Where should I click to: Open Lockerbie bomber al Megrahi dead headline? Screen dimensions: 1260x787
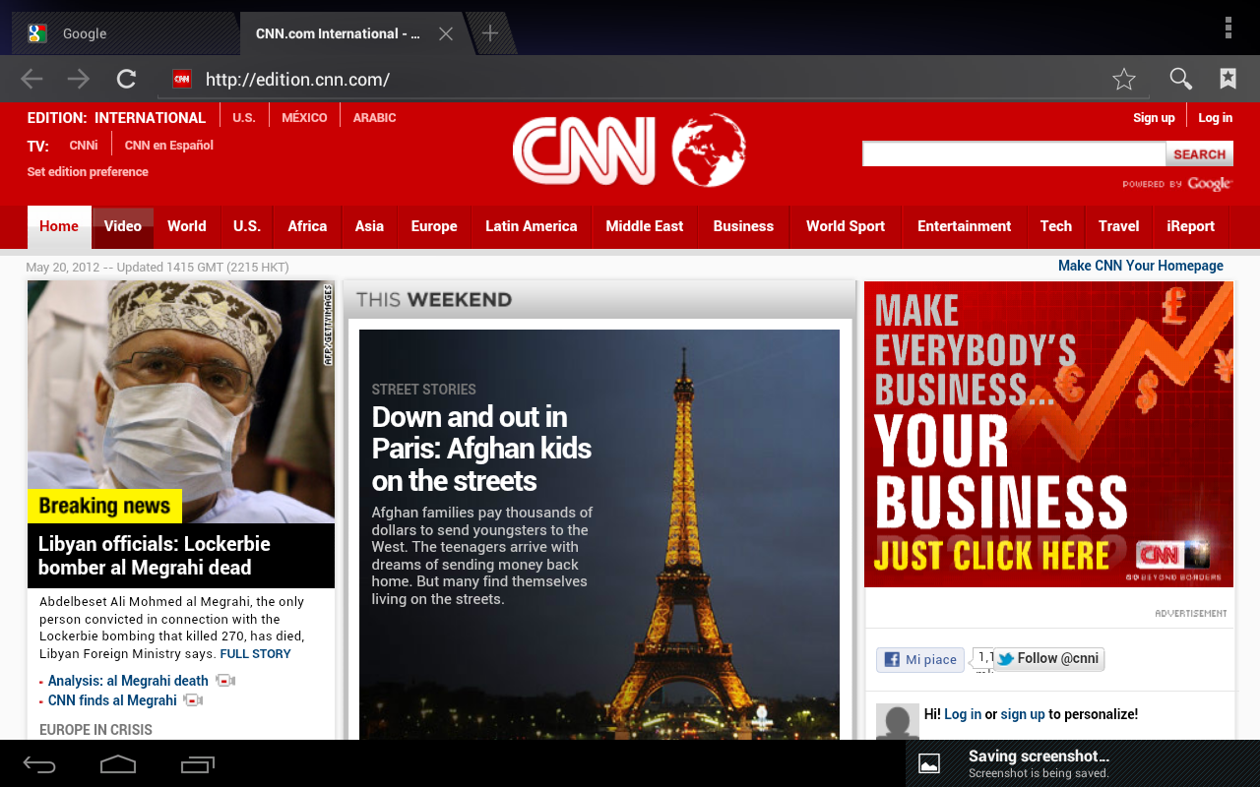tap(155, 556)
